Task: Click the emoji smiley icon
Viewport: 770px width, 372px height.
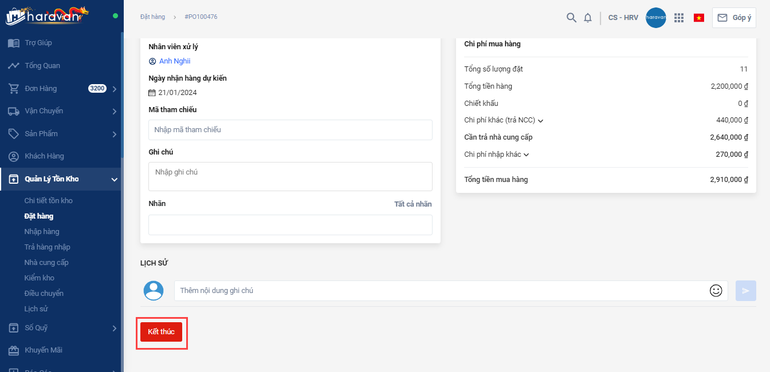Action: [716, 291]
